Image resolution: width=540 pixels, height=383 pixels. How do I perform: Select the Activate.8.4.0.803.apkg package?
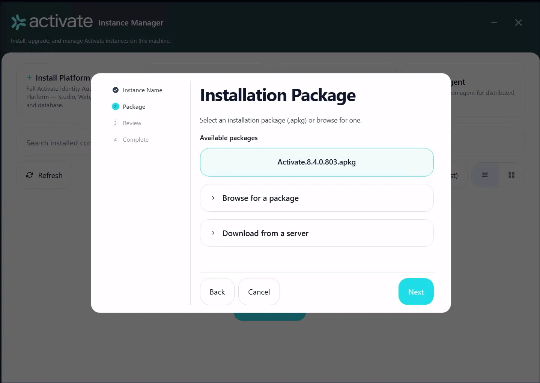(317, 162)
